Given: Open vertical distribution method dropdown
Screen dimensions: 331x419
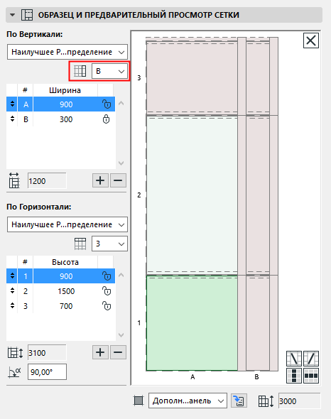Looking at the screenshot, I should pyautogui.click(x=67, y=52).
